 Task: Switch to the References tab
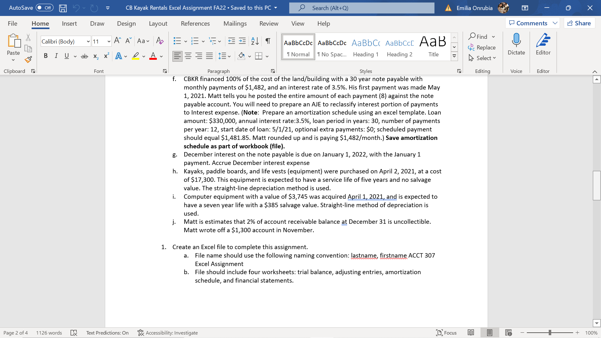point(195,23)
